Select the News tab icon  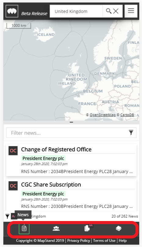(x=24, y=228)
